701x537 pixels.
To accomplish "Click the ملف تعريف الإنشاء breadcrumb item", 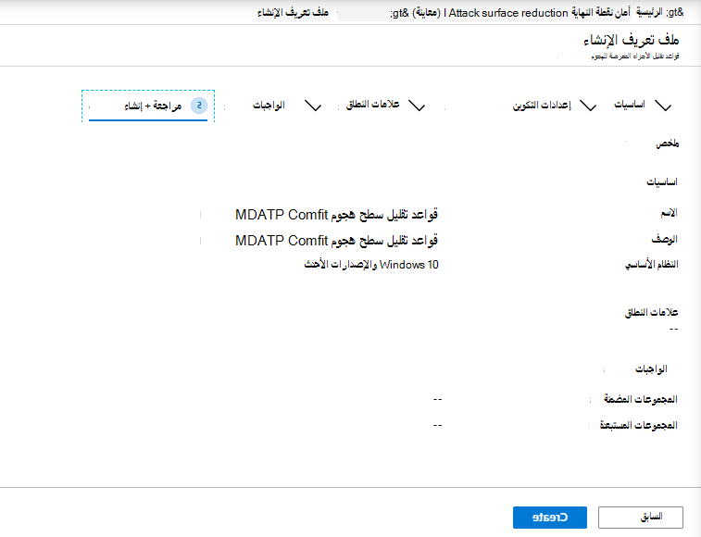I will pos(294,13).
